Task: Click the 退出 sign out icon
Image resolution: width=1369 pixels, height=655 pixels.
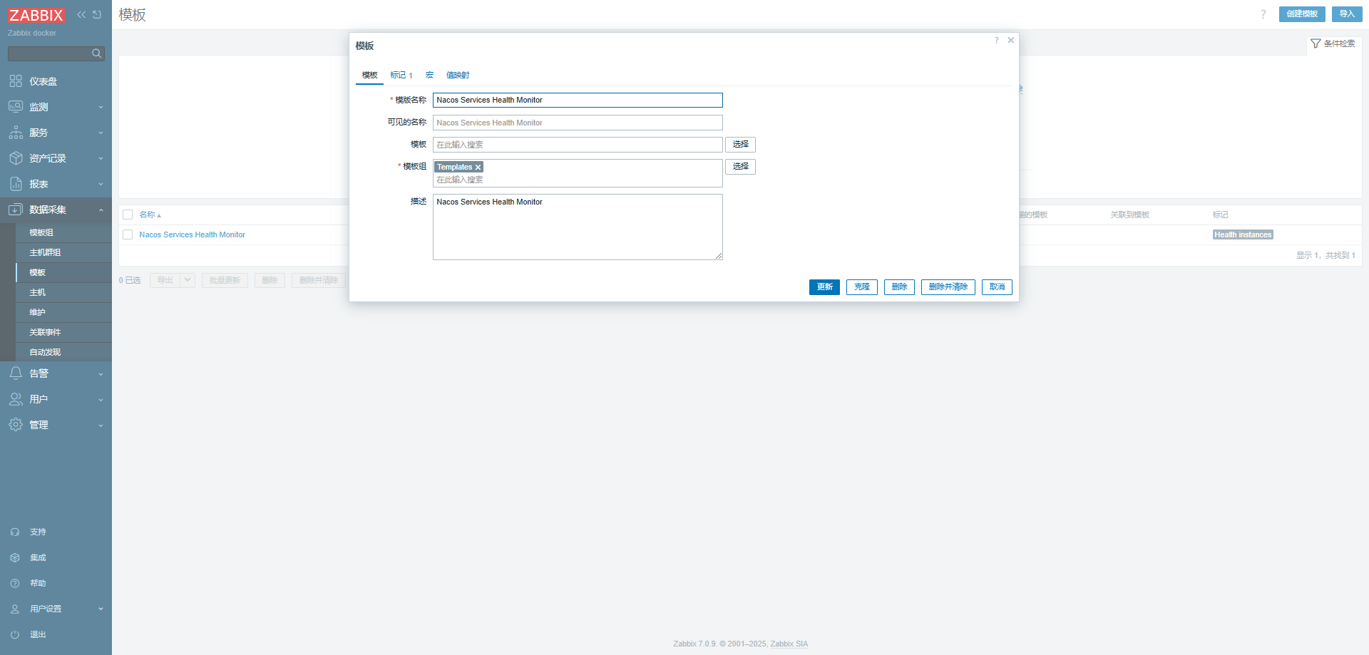Action: [15, 635]
